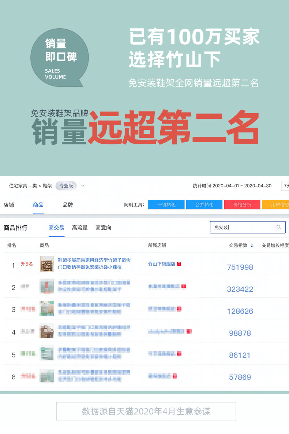Click the 数据源自天猫2020年4月生意参谋 caption box
Viewport: 289px width, 434px height.
coord(146,411)
